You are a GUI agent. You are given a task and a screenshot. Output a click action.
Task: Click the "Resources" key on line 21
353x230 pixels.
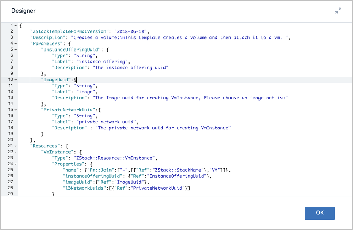[x=45, y=146]
